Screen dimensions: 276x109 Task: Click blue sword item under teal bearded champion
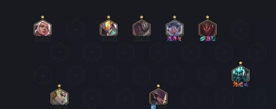coord(246,84)
